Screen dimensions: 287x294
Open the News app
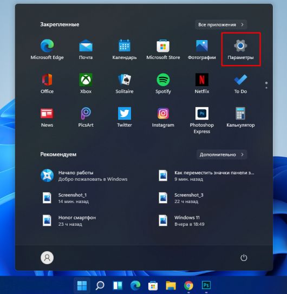click(47, 117)
